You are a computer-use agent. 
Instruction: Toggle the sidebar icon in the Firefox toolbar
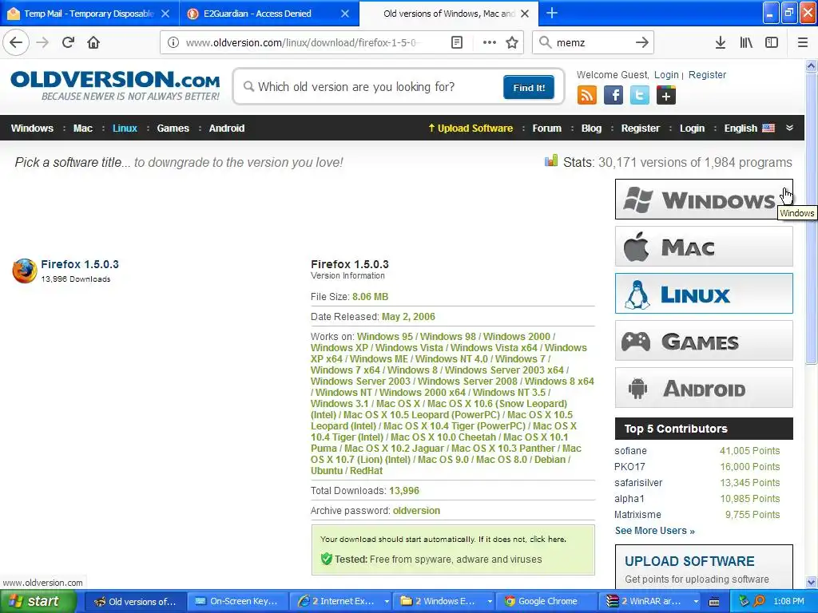[x=772, y=42]
